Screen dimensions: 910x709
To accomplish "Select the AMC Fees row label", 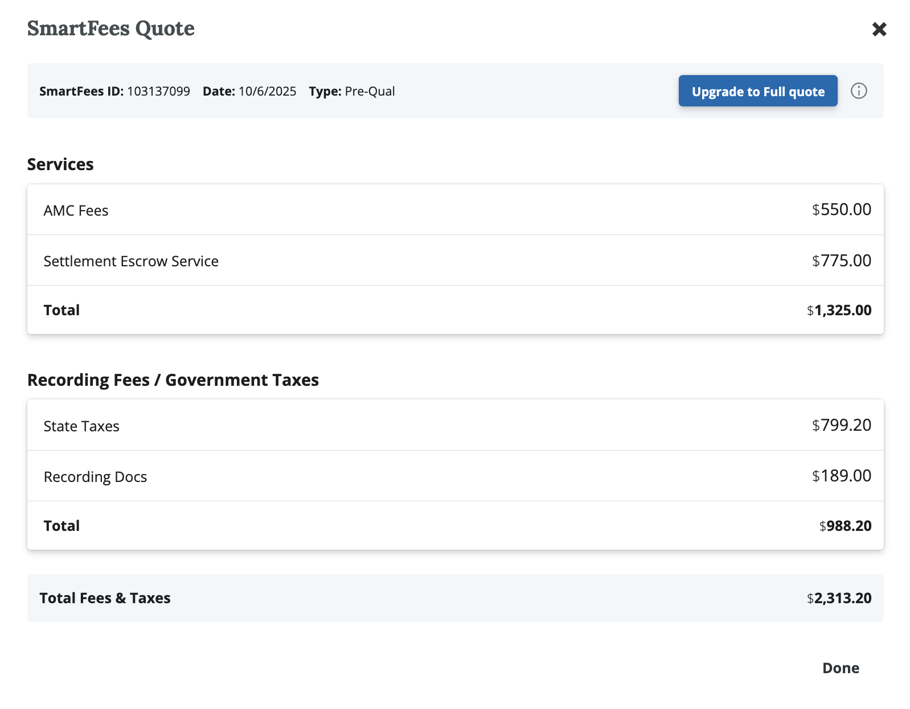I will coord(76,211).
